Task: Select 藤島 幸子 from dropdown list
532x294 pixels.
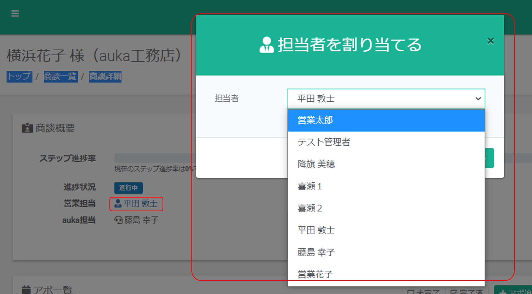Action: [386, 252]
